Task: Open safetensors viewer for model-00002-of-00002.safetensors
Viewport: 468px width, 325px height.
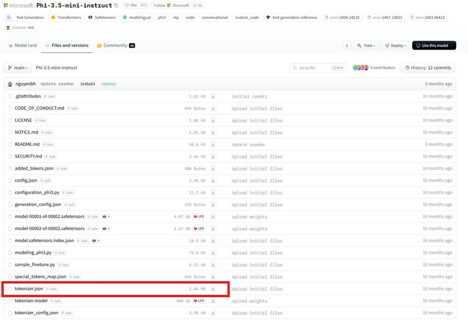Action: (106, 229)
